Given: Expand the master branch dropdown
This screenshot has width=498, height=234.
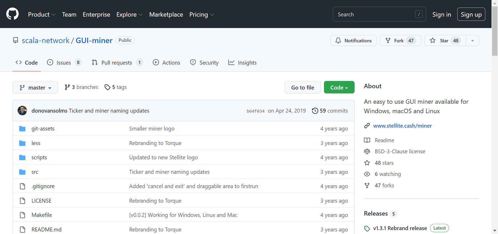Looking at the screenshot, I should point(35,87).
